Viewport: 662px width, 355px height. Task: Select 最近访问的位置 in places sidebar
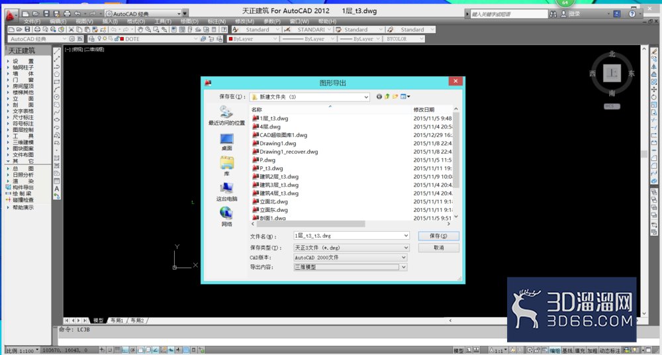click(226, 116)
